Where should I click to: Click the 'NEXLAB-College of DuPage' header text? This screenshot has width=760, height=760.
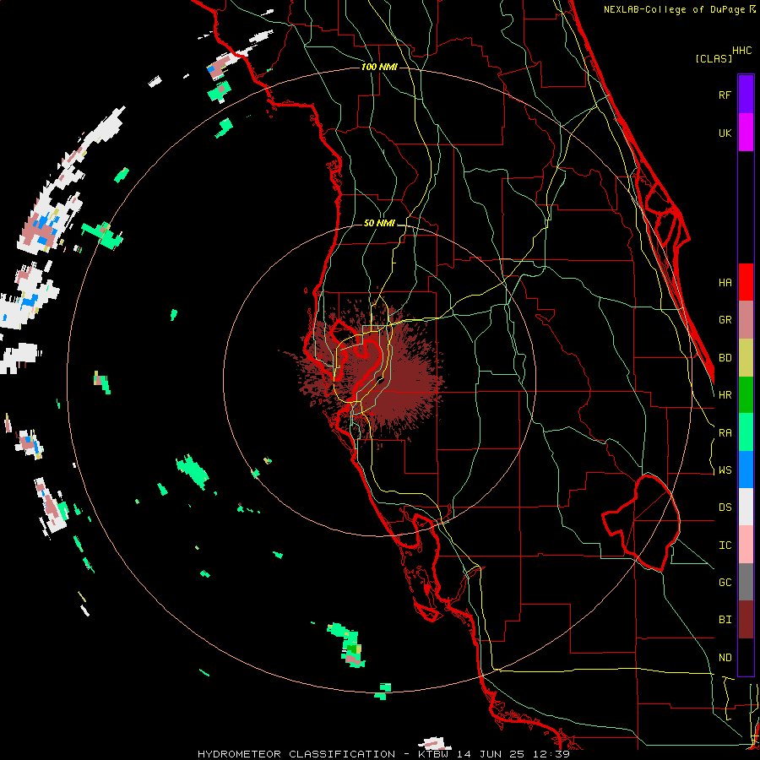676,9
